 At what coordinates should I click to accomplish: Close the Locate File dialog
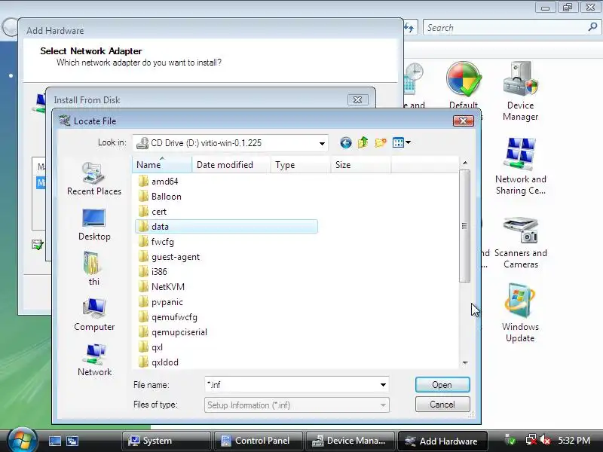click(464, 121)
